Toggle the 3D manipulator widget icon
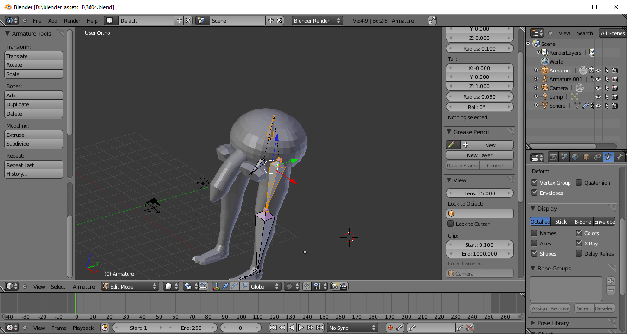The height and width of the screenshot is (334, 627). [216, 287]
